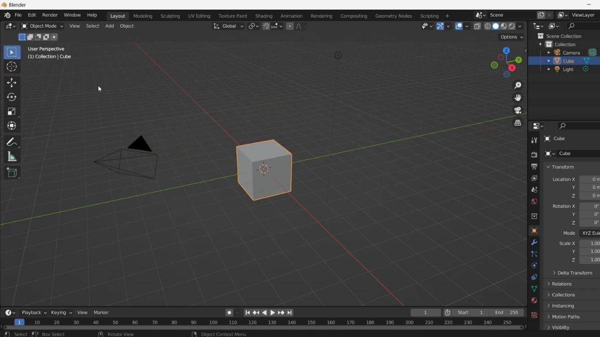The width and height of the screenshot is (600, 337).
Task: Select the Select Box tool
Action: 12,52
